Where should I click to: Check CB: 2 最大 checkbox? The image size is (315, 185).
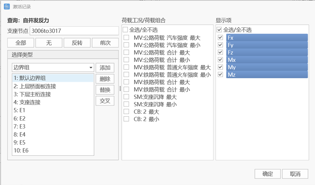[126, 111]
